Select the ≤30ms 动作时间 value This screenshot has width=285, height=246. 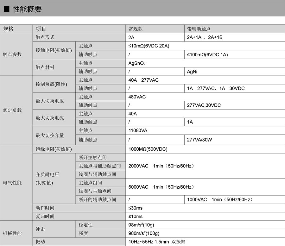pyautogui.click(x=136, y=208)
